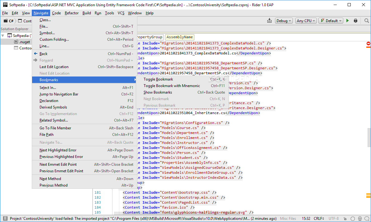Image resolution: width=371 pixels, height=222 pixels.
Task: Open the Refactor menu
Action: [71, 13]
